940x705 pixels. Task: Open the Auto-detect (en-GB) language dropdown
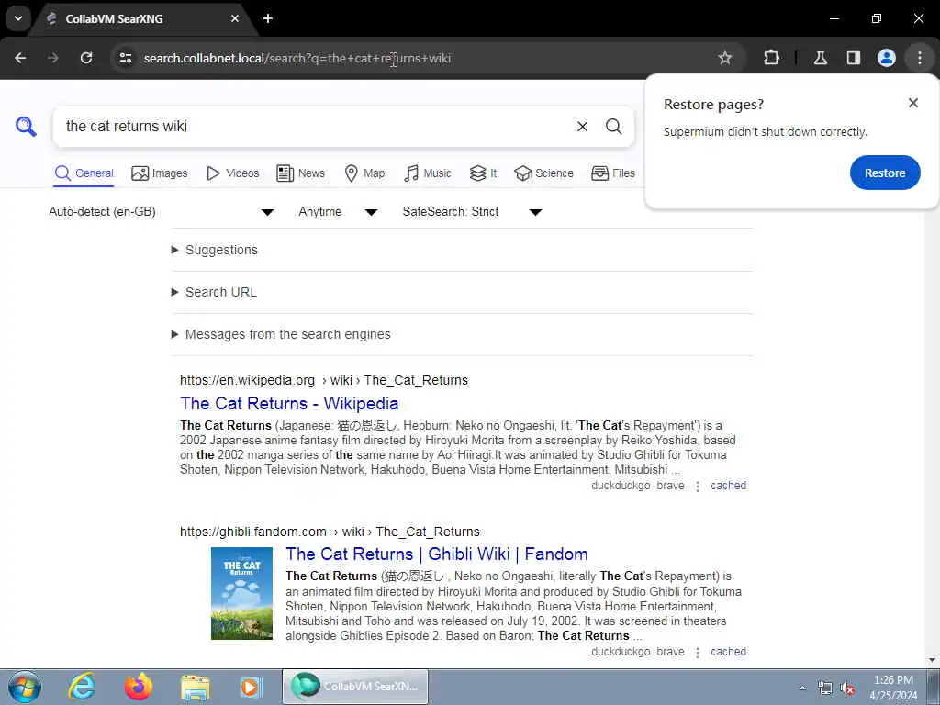tap(161, 212)
